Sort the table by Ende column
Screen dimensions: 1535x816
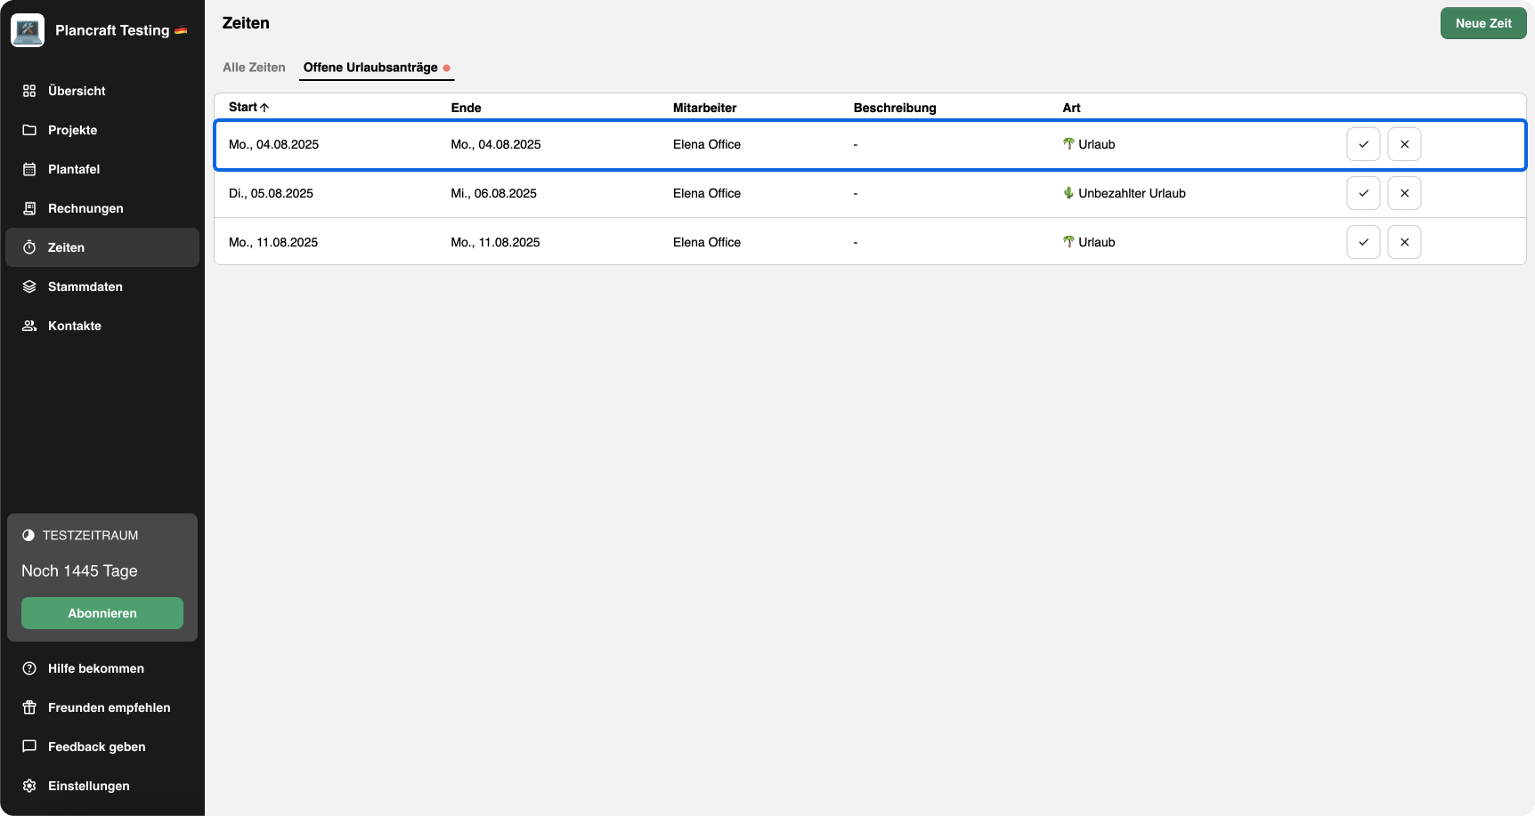coord(466,108)
